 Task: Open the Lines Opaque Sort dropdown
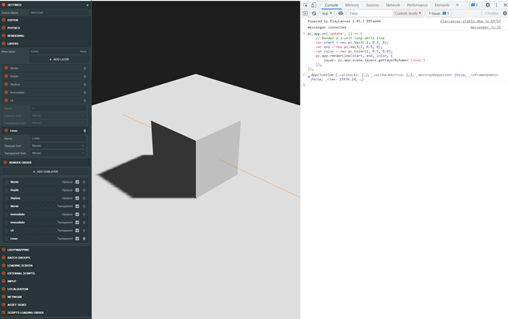point(58,146)
